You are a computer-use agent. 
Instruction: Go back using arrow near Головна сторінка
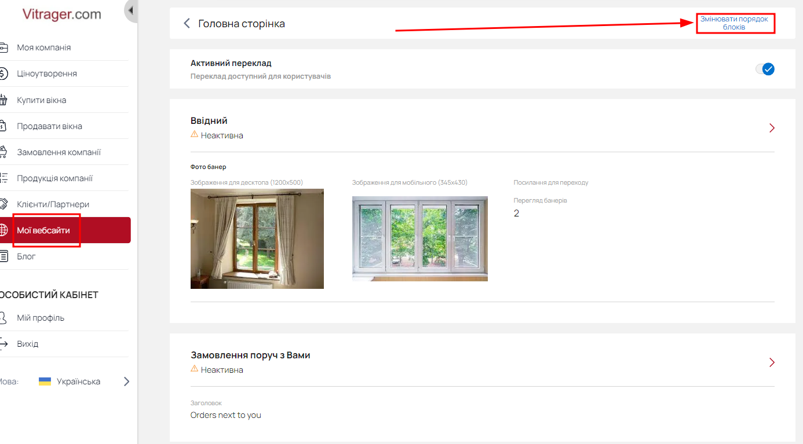[x=187, y=24]
